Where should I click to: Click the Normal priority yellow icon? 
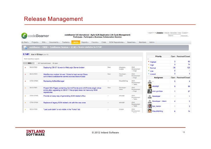coord(149,68)
